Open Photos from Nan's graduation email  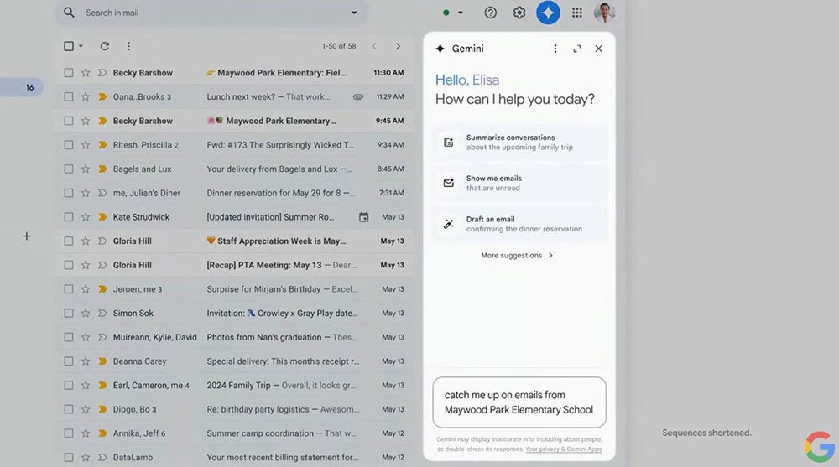click(234, 338)
